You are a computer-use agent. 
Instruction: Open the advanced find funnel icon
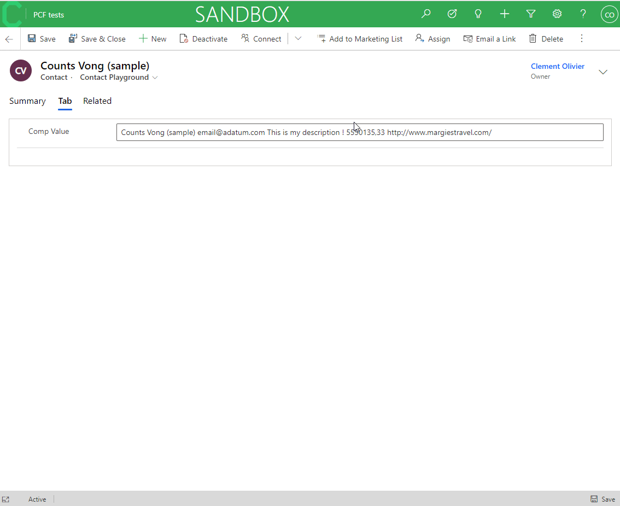coord(530,14)
